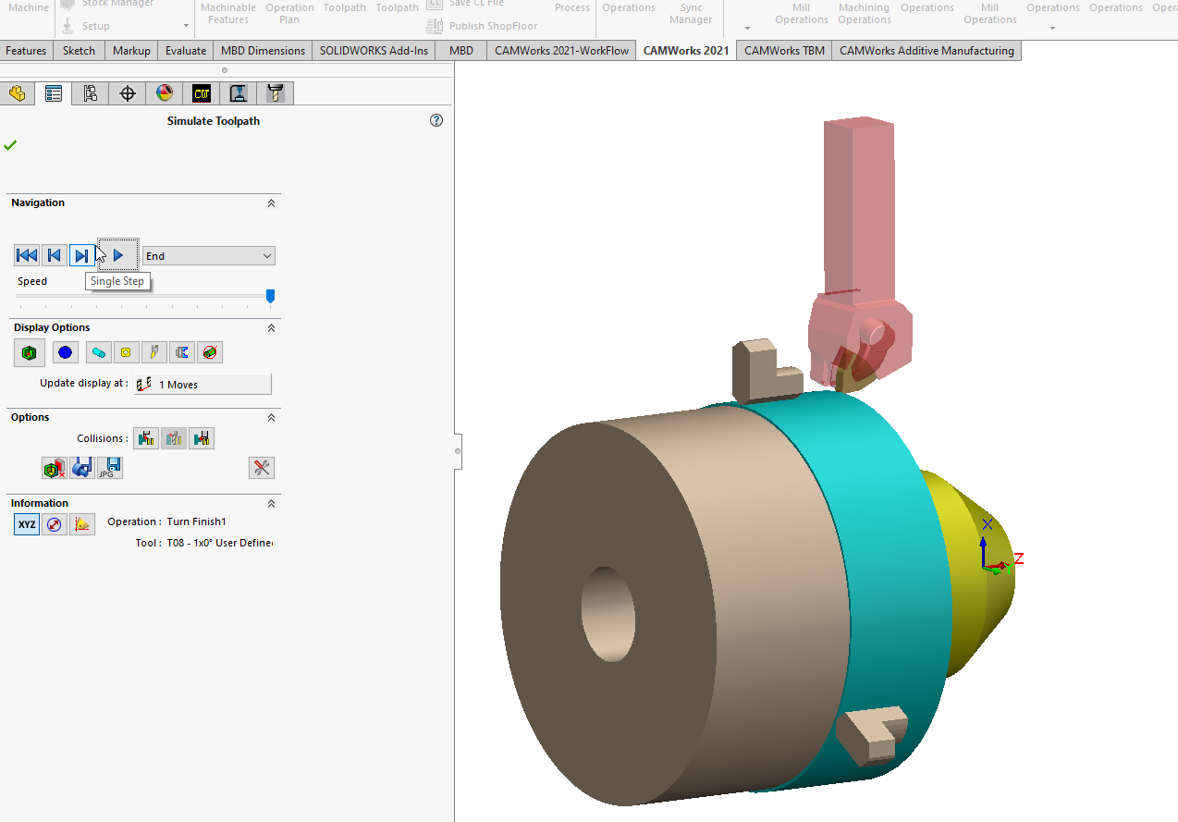
Task: Click Mill Operations ribbon button
Action: 802,13
